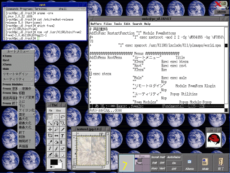Screen dimensions: 230x173
Task: Turn AutoRaise On in the button bar
Action: point(174,163)
